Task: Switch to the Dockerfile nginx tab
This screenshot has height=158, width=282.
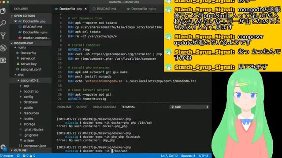Action: coord(141,9)
